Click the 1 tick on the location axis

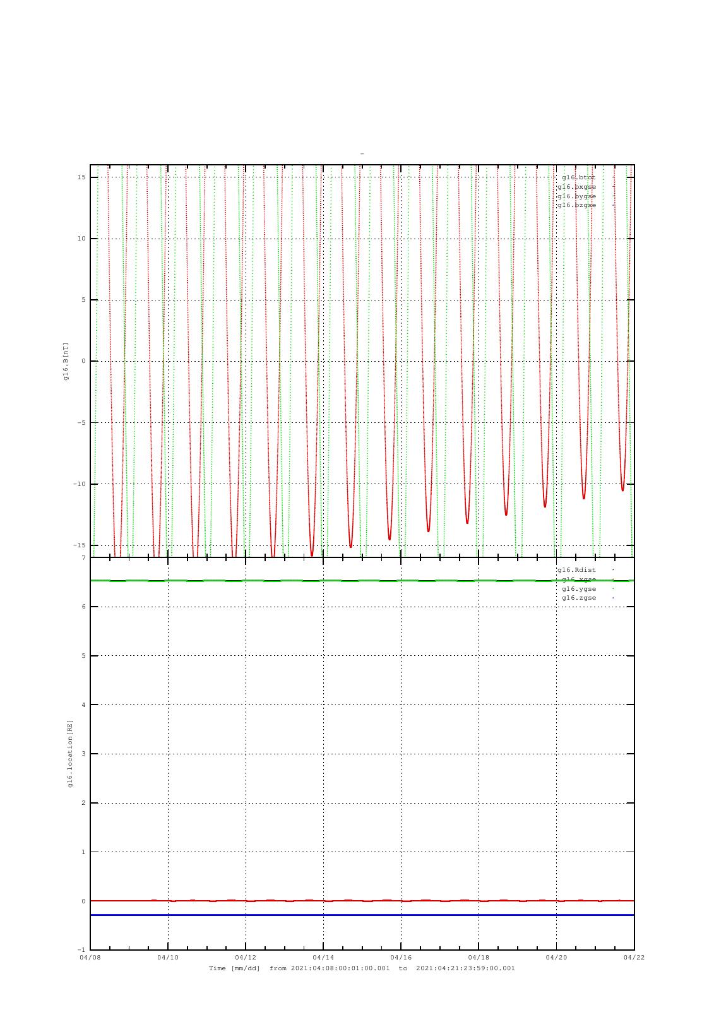83,852
